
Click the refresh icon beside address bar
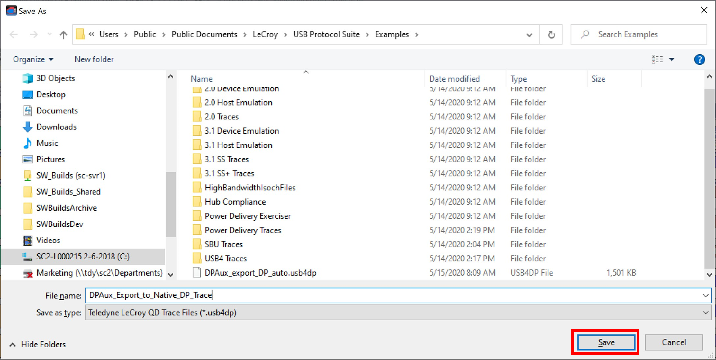click(551, 34)
